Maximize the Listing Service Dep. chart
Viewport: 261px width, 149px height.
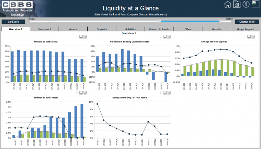tap(169, 93)
